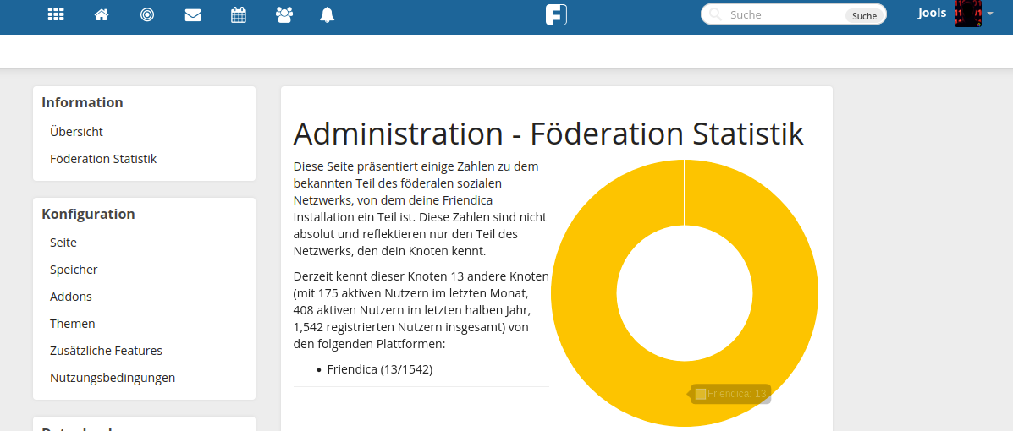Screen dimensions: 1013x431
Task: Open the community target icon
Action: (x=147, y=14)
